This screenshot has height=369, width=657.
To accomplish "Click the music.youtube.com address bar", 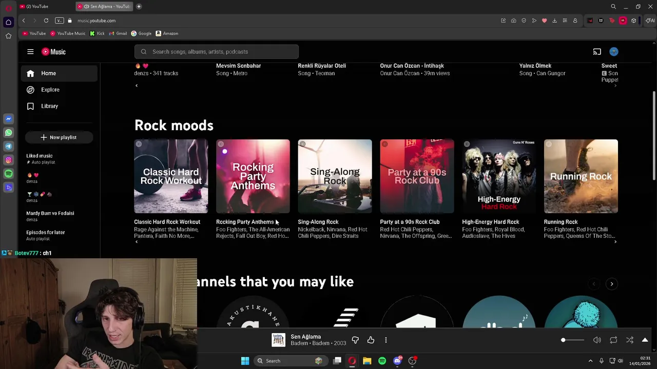I will point(96,20).
